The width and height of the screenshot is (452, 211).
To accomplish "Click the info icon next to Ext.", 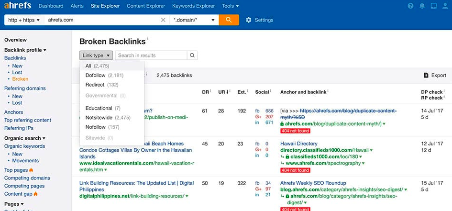I will tap(248, 91).
